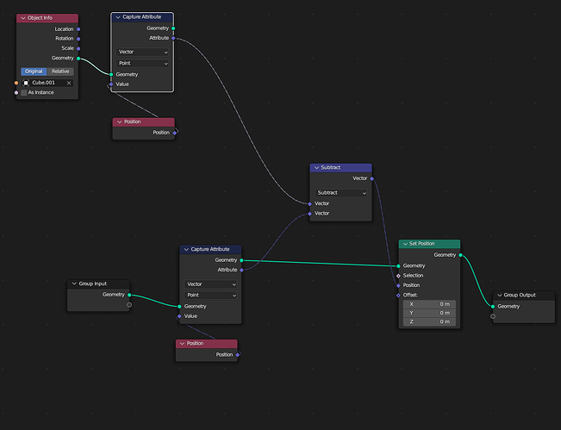The image size is (561, 430).
Task: Switch Object Info to Relative mode
Action: (x=60, y=72)
